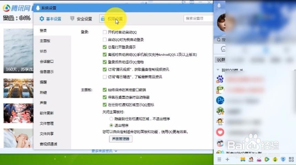Open the Baidu paw group avatar
This screenshot has height=165, width=296.
pyautogui.click(x=220, y=79)
